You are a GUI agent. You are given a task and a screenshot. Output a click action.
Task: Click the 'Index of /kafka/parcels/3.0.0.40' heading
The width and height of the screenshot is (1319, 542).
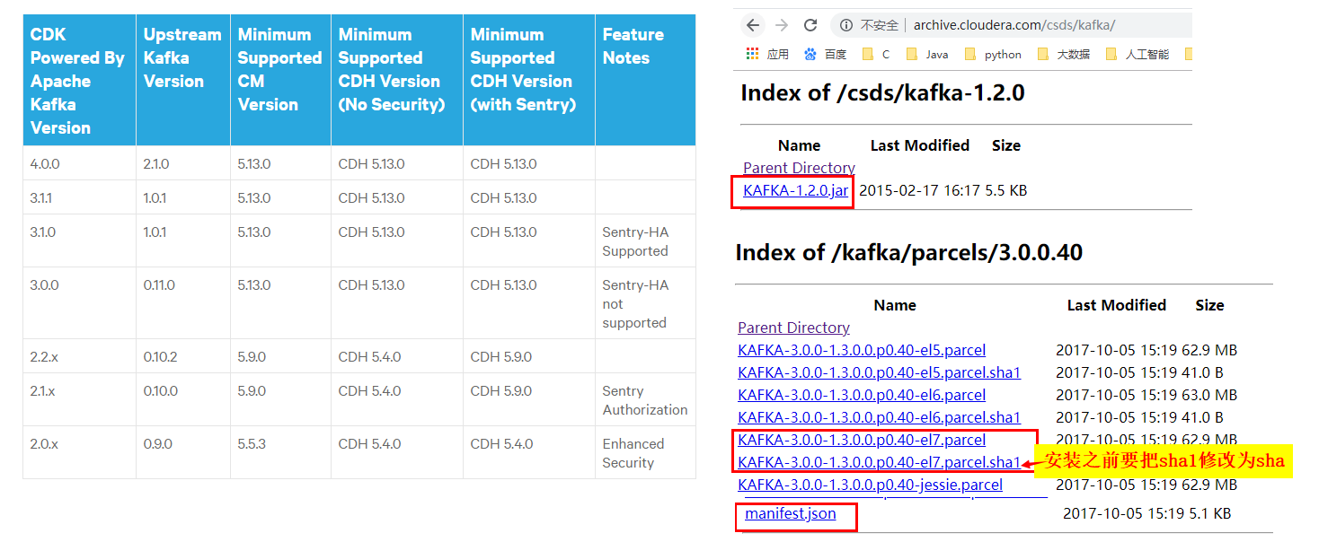pyautogui.click(x=908, y=252)
